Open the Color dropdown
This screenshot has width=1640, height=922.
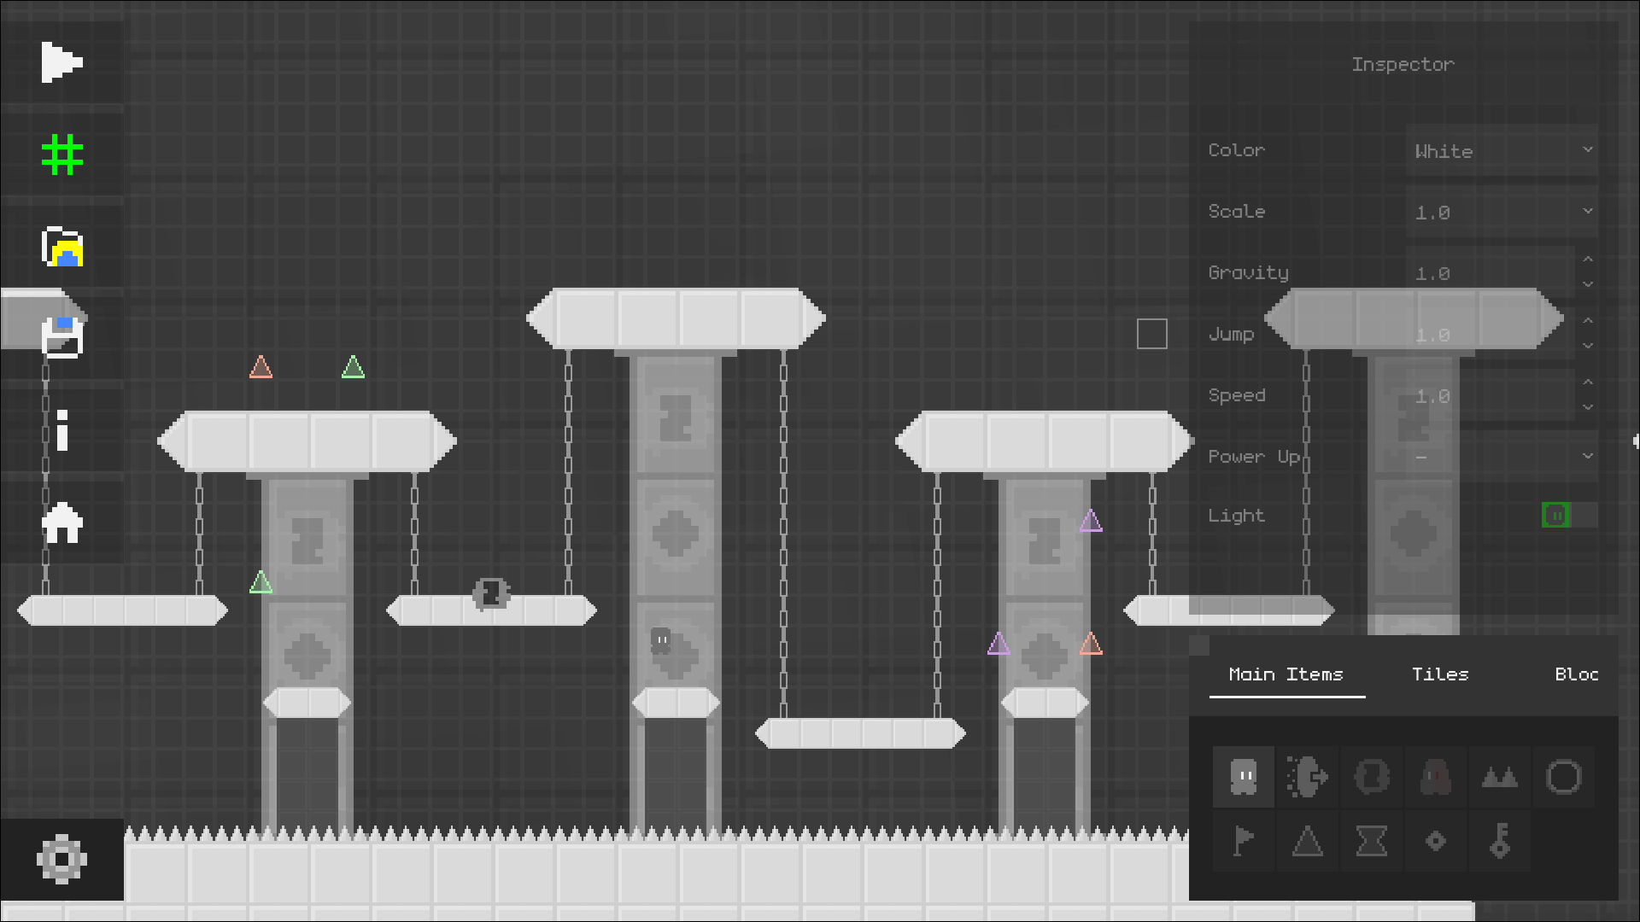[x=1502, y=151]
